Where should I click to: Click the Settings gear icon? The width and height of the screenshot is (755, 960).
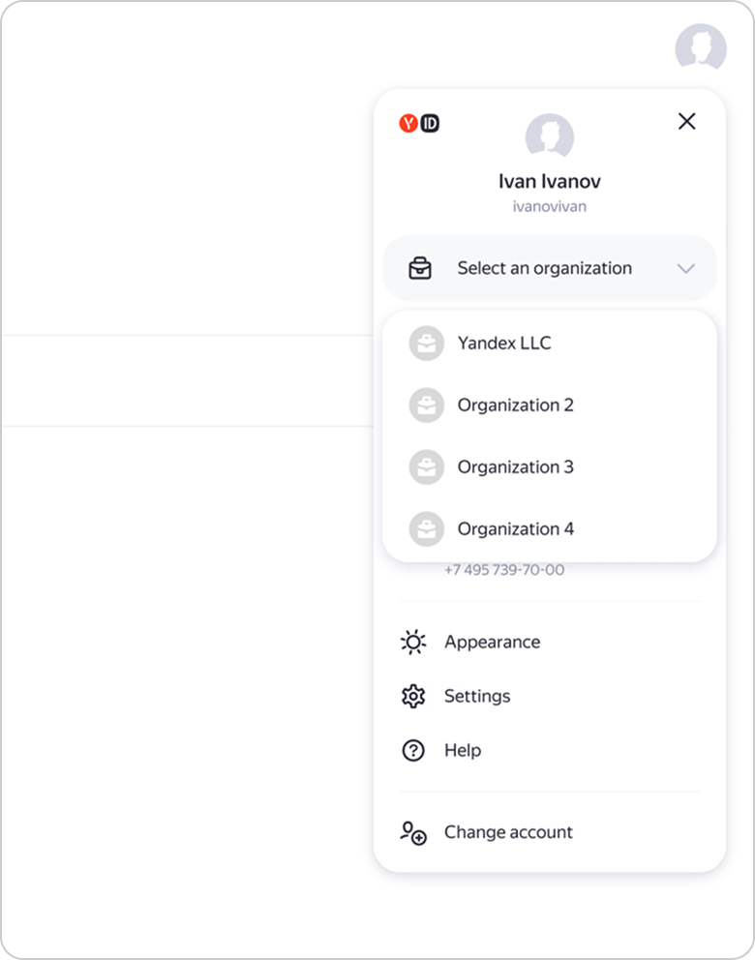413,696
